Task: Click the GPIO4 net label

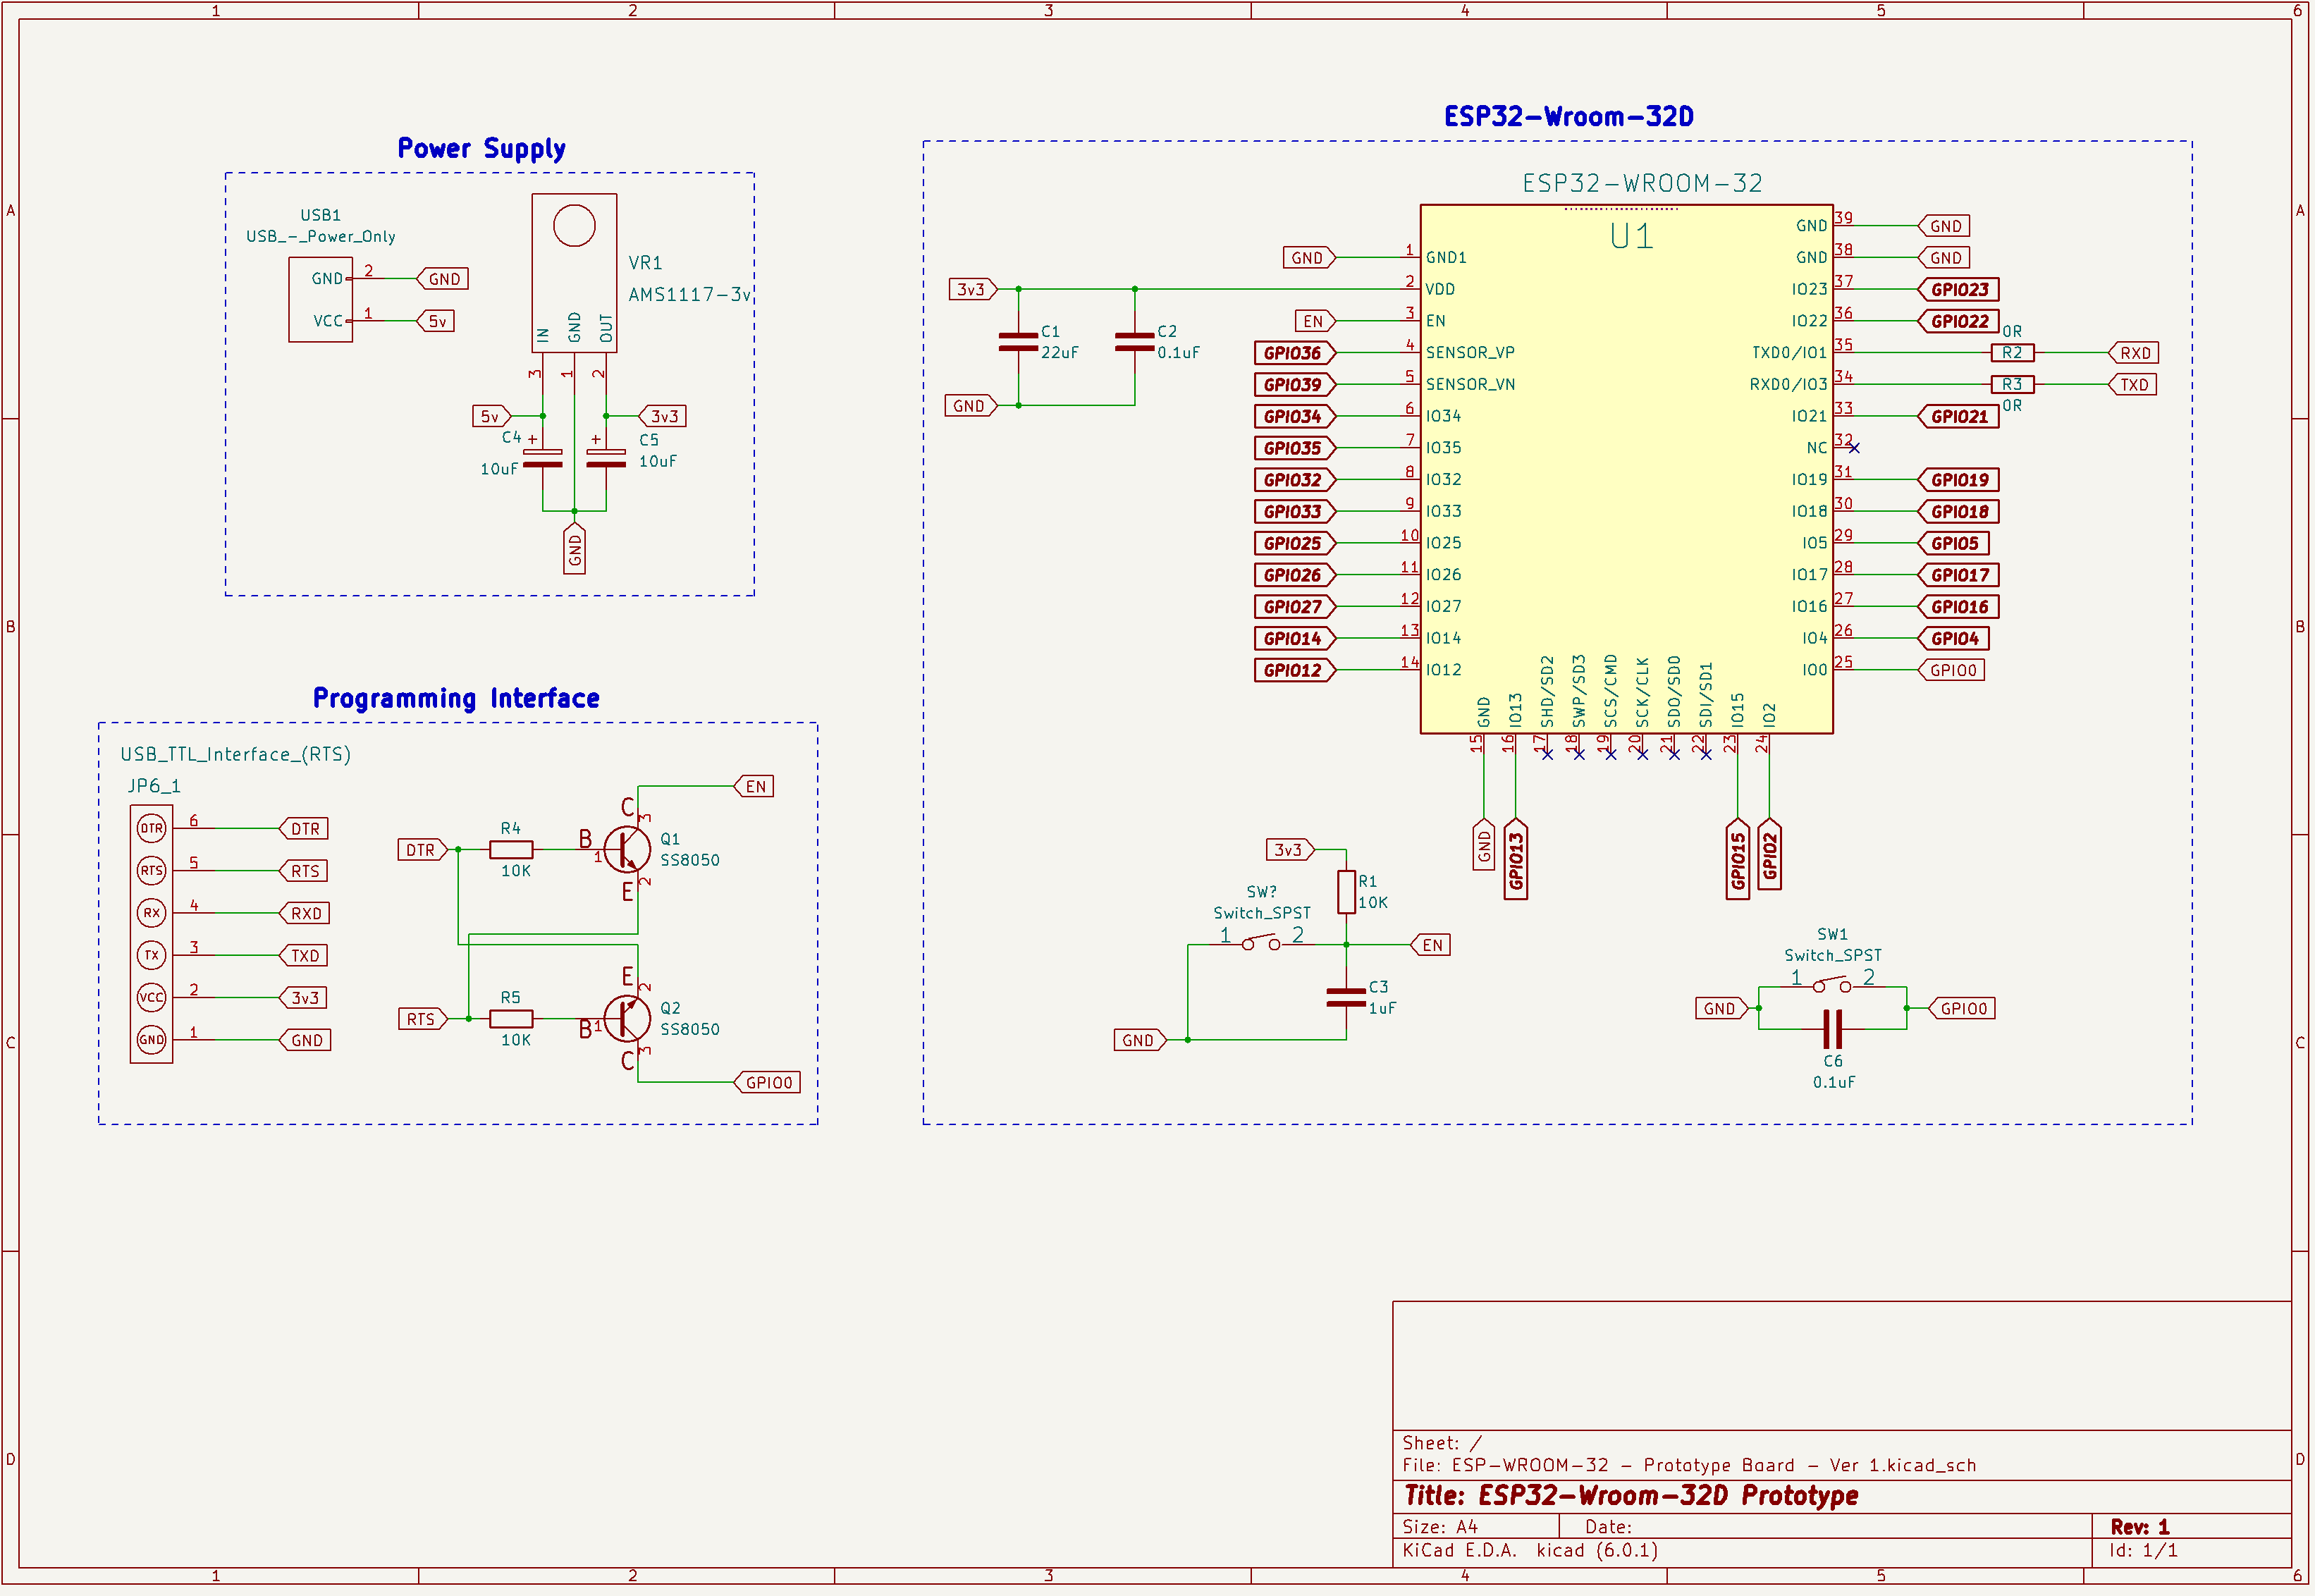Action: click(x=1953, y=639)
